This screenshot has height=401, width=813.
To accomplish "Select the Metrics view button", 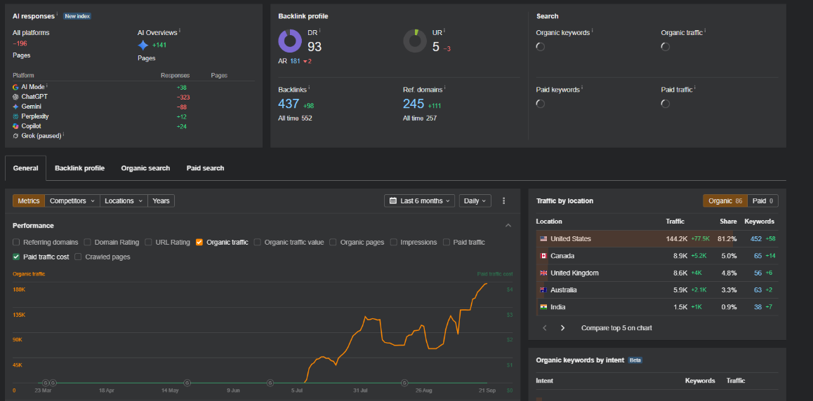I will tap(29, 200).
